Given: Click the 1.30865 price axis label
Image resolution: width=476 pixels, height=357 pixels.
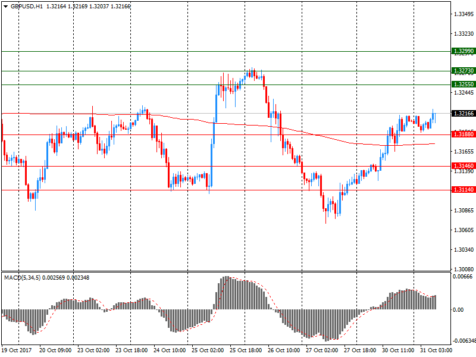Looking at the screenshot, I should [x=464, y=210].
